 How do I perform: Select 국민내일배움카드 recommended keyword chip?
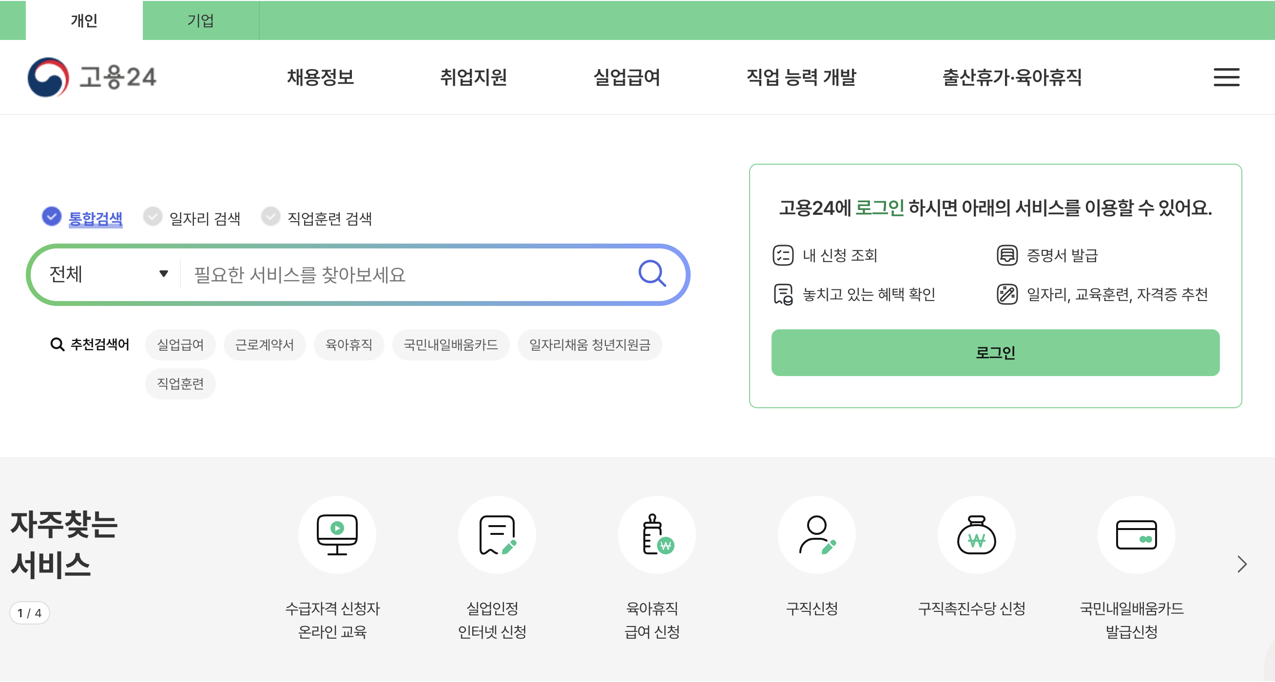(x=450, y=345)
